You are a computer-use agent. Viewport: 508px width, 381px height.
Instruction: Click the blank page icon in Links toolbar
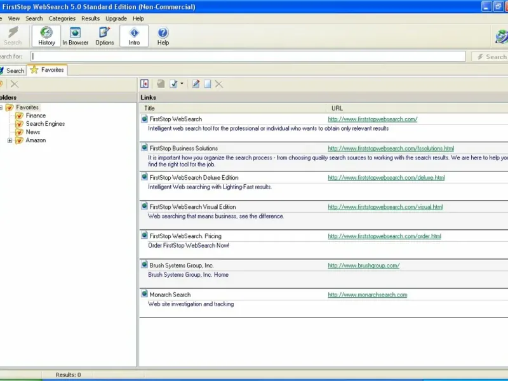pyautogui.click(x=207, y=84)
